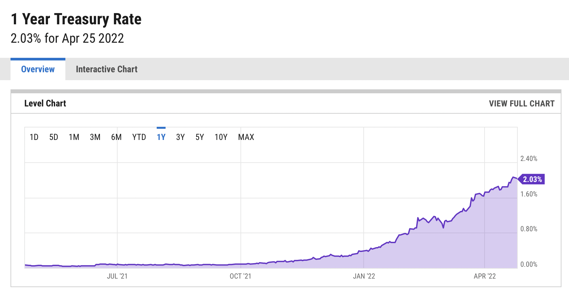Show the 10Y chart range
569x295 pixels.
pos(221,137)
